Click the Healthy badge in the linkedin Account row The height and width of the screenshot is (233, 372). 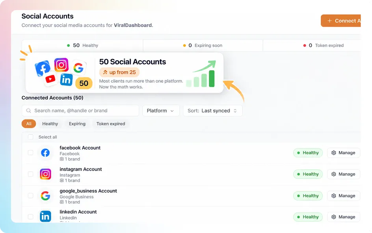click(x=308, y=217)
